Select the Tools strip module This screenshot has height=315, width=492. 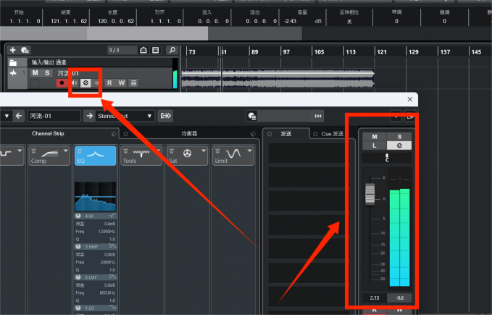pyautogui.click(x=141, y=156)
